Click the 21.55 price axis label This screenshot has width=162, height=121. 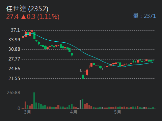(x=14, y=78)
